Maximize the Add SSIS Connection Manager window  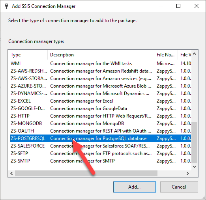pos(178,6)
